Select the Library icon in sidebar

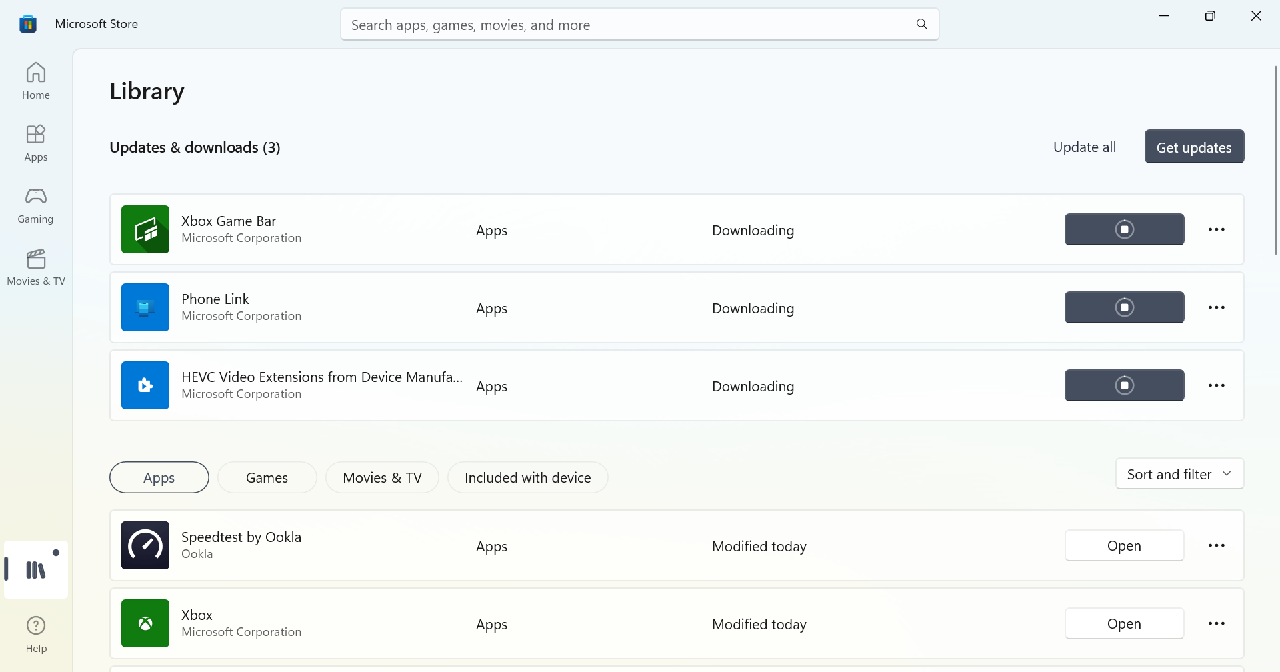click(x=36, y=569)
